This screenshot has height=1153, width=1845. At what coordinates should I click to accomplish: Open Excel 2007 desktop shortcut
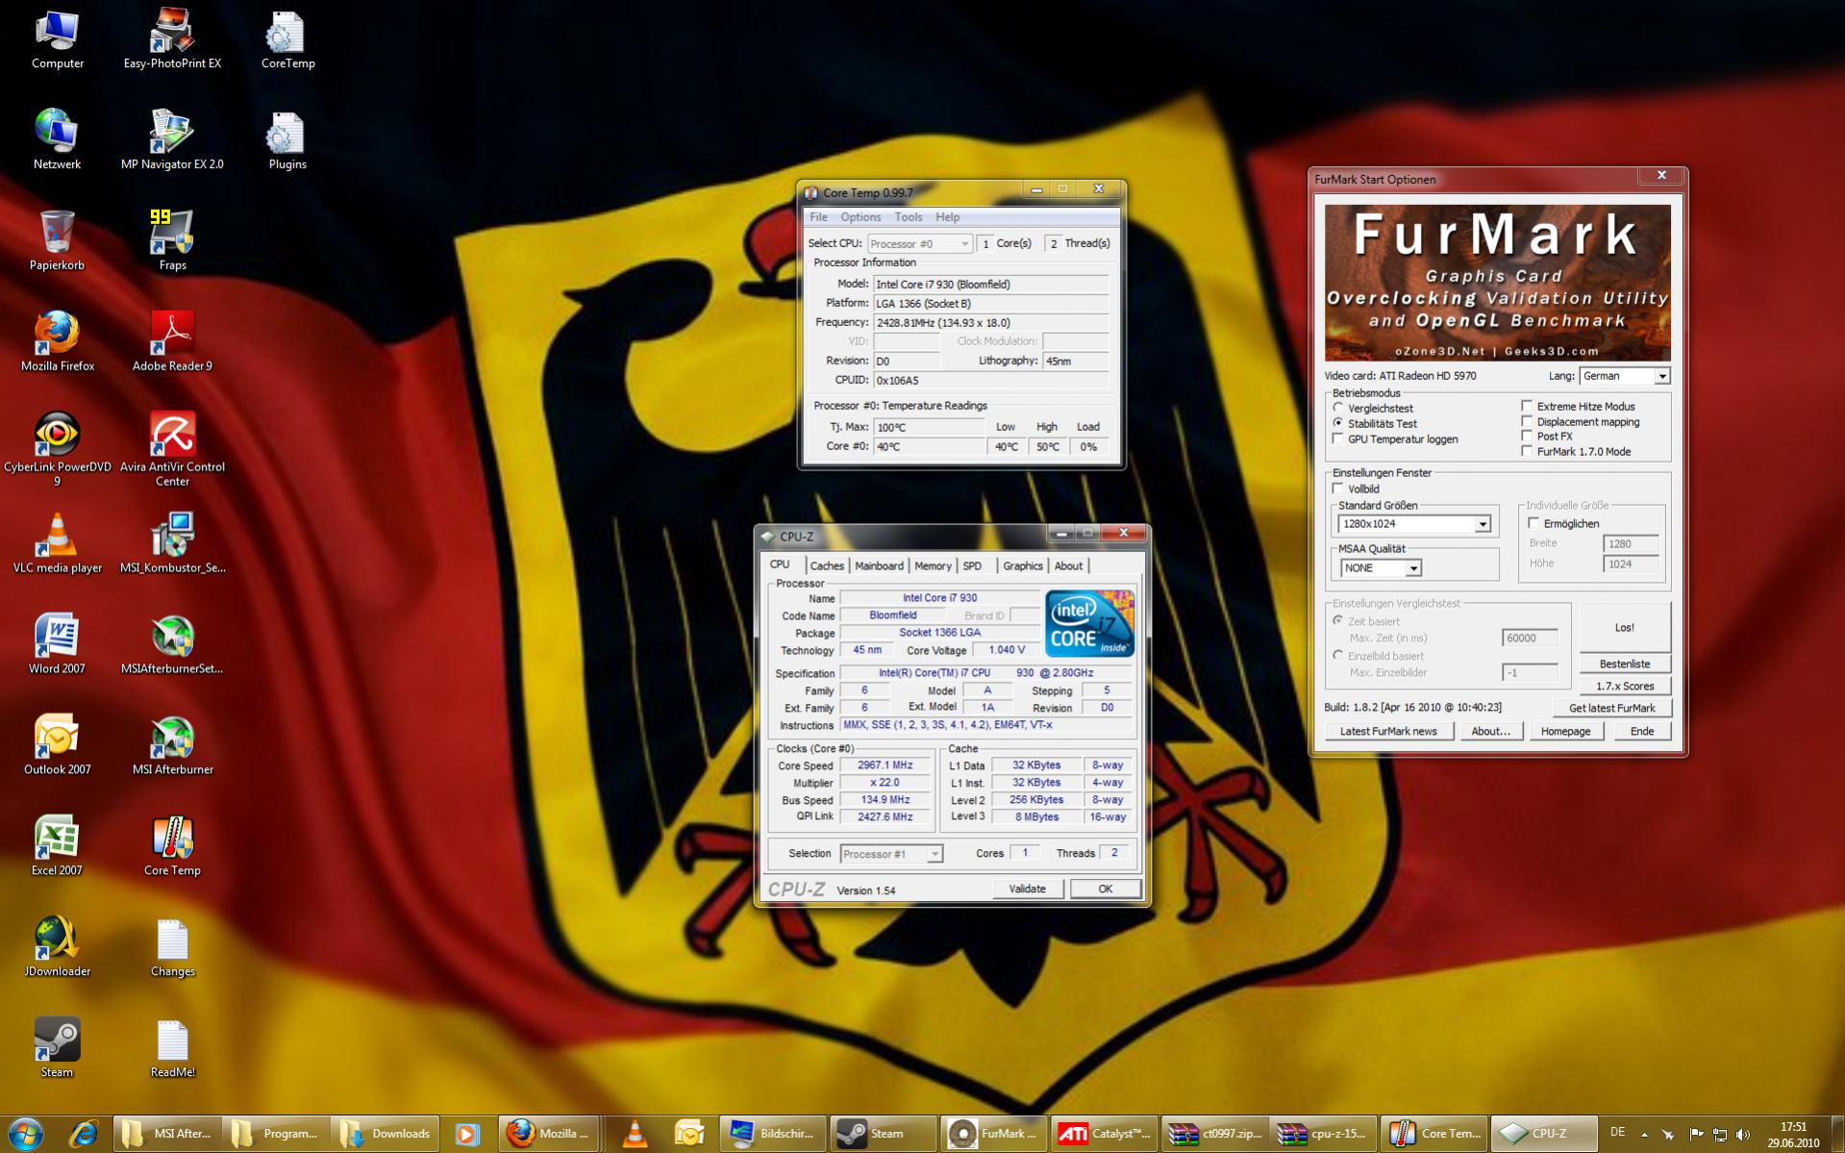[x=57, y=847]
